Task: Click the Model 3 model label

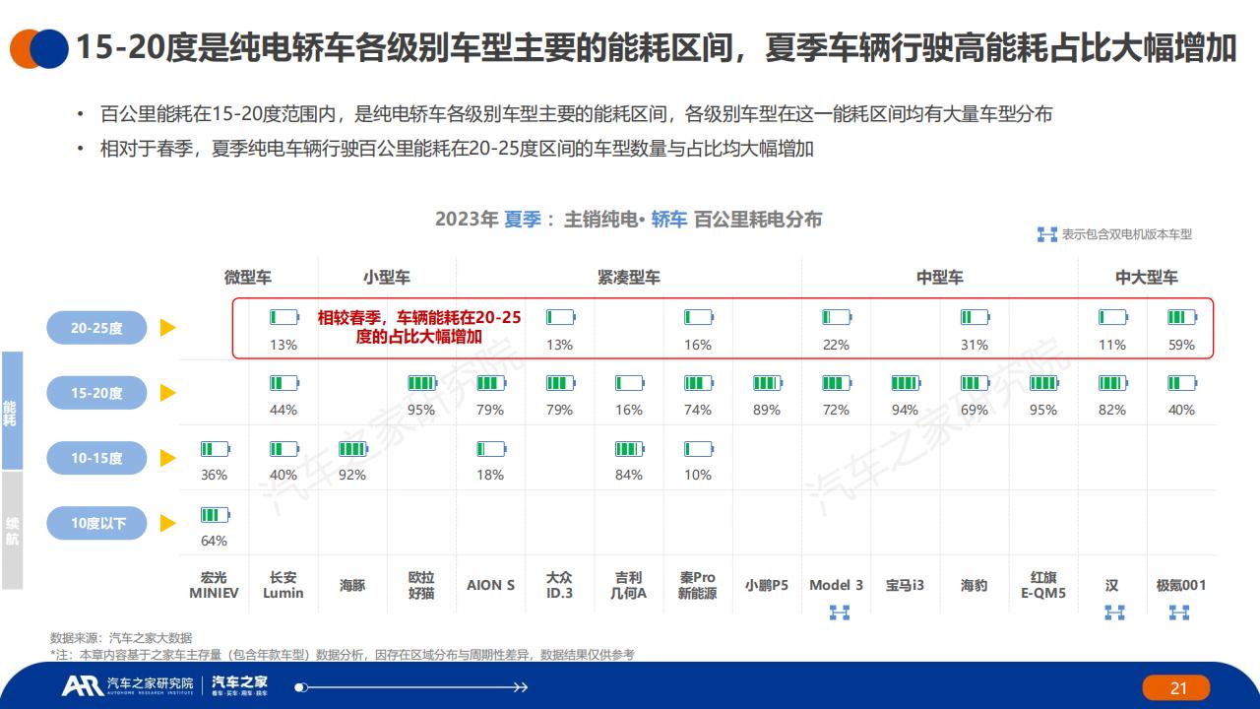Action: pos(837,585)
